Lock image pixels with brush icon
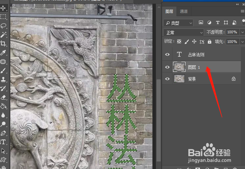The height and width of the screenshot is (169, 245). click(187, 42)
